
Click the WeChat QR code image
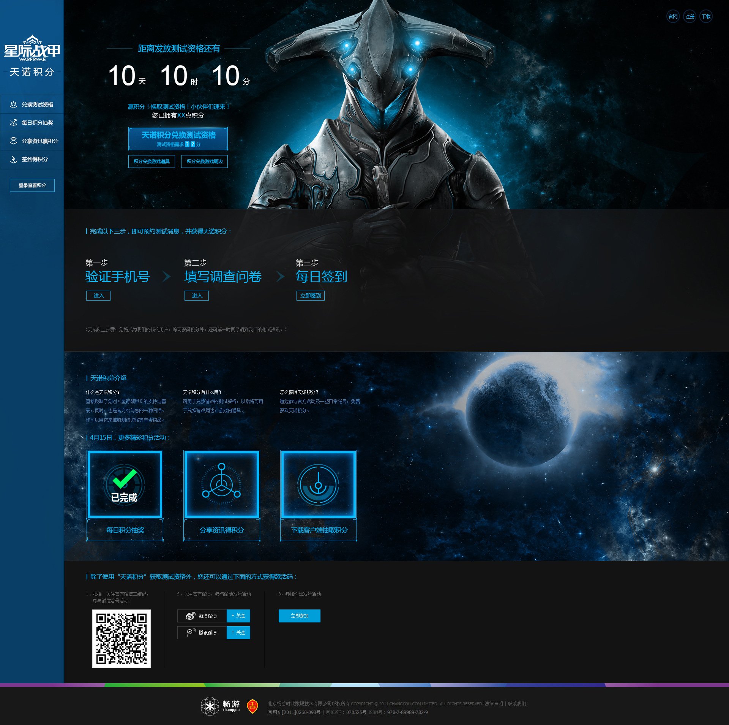tap(121, 639)
